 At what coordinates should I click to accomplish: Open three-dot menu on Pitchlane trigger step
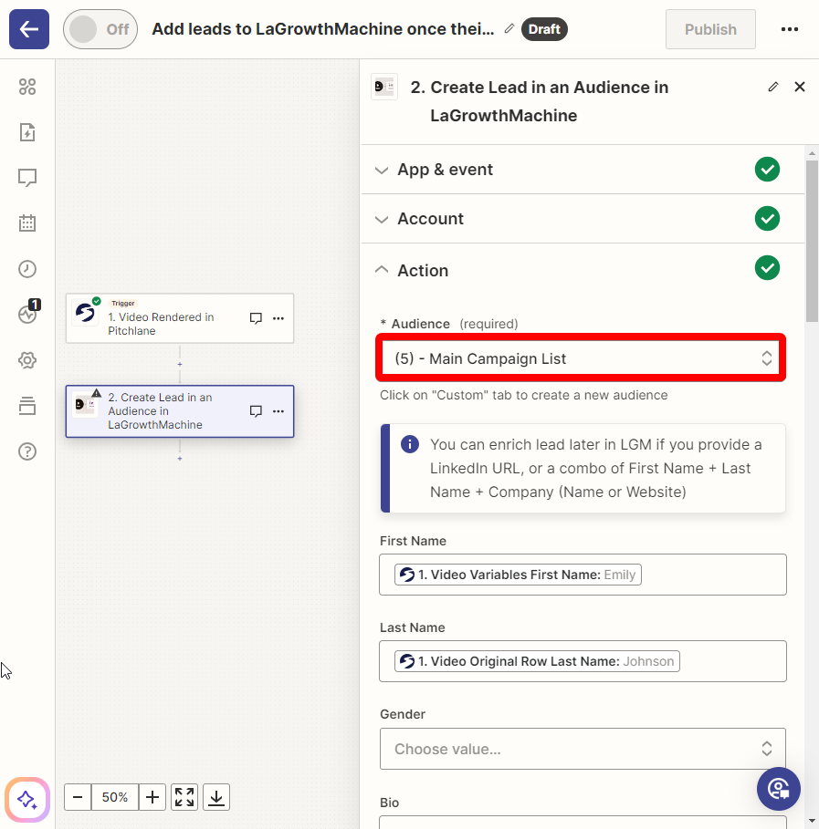click(278, 318)
